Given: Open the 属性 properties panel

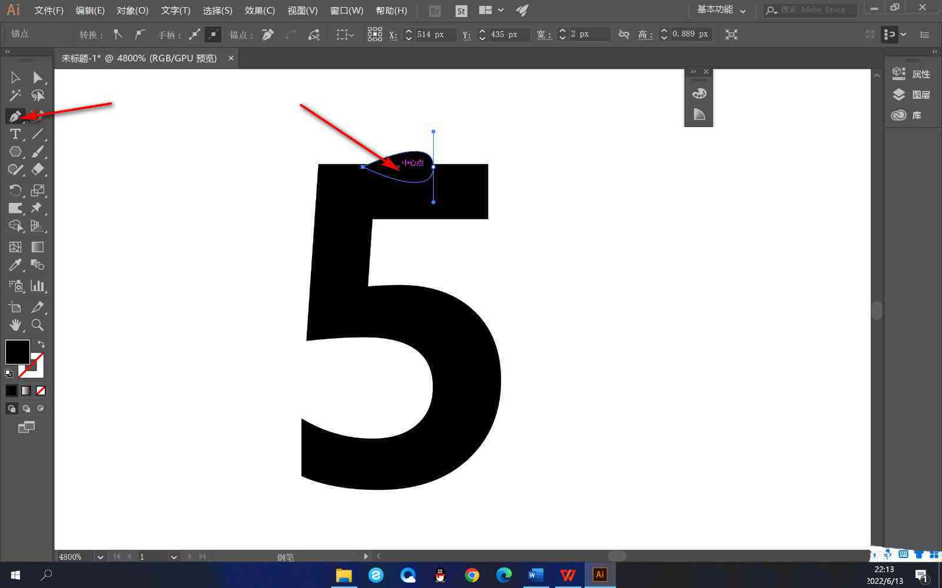Looking at the screenshot, I should pyautogui.click(x=911, y=74).
